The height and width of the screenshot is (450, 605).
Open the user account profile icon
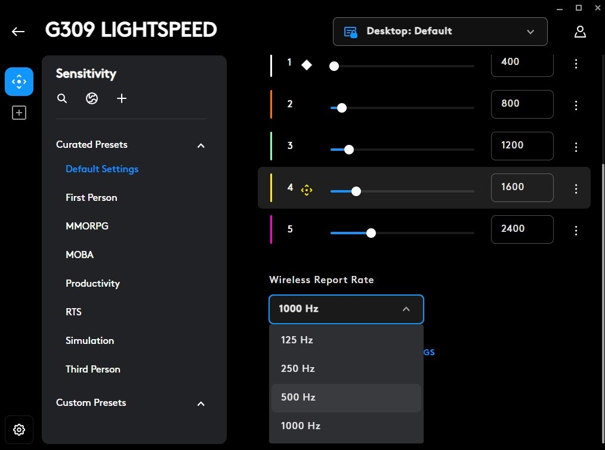point(580,32)
